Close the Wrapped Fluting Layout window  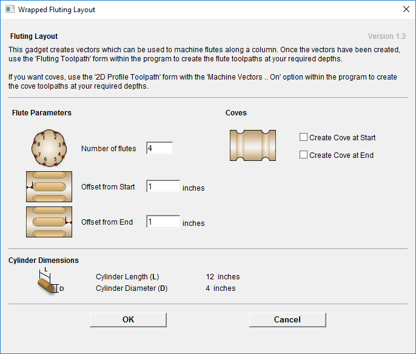[x=406, y=9]
